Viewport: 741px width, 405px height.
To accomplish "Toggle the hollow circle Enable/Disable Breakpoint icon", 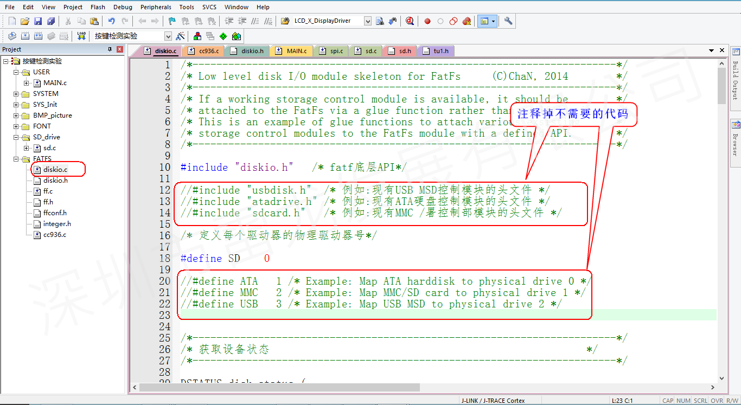I will [440, 21].
